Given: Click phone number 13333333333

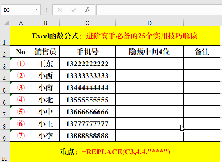Looking at the screenshot, I should (x=88, y=76).
